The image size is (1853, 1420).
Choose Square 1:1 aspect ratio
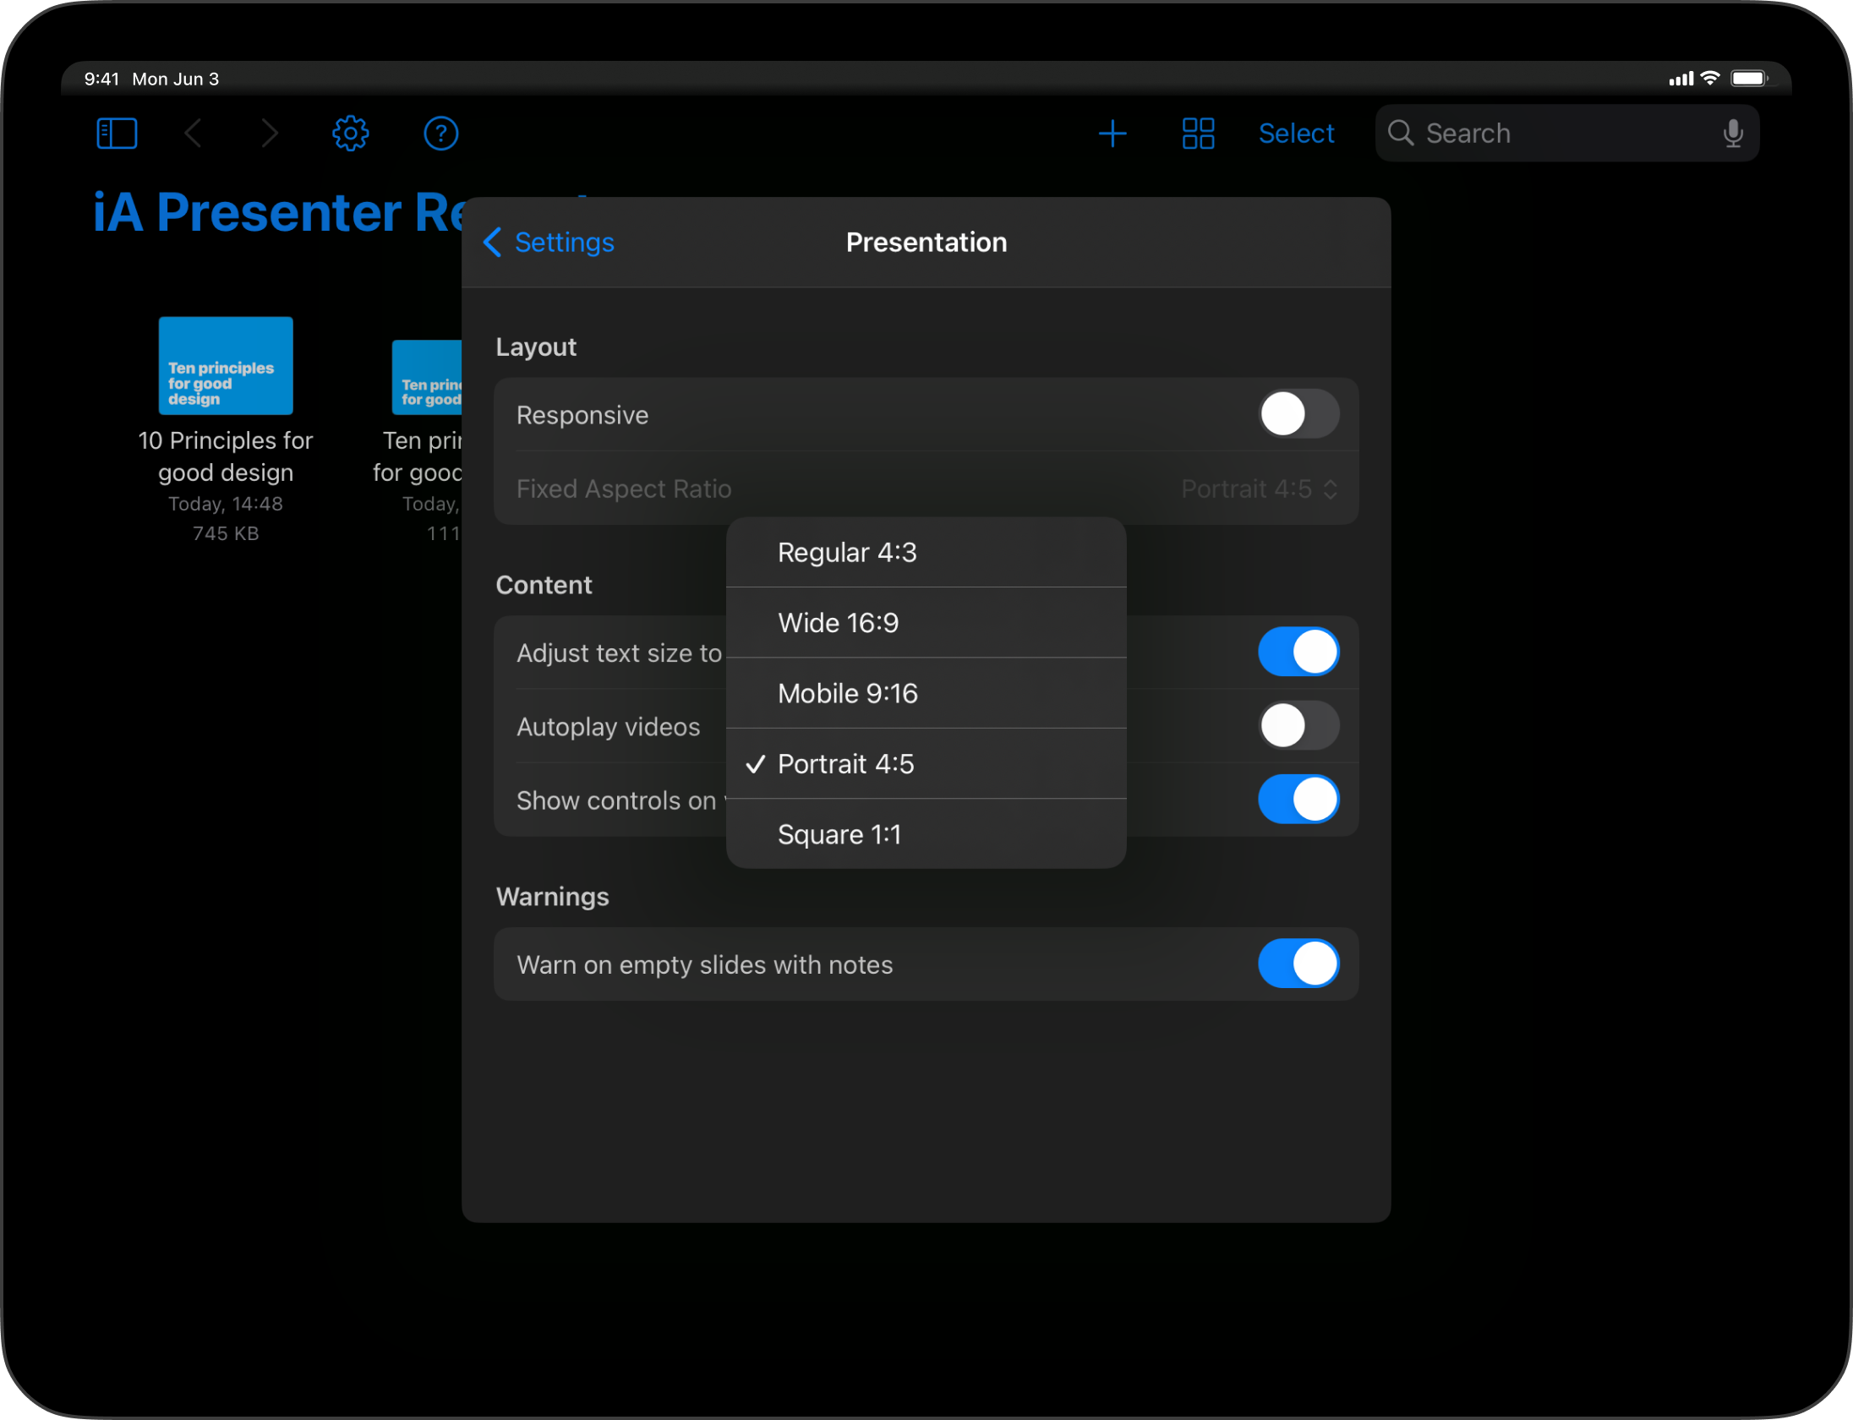pyautogui.click(x=926, y=834)
